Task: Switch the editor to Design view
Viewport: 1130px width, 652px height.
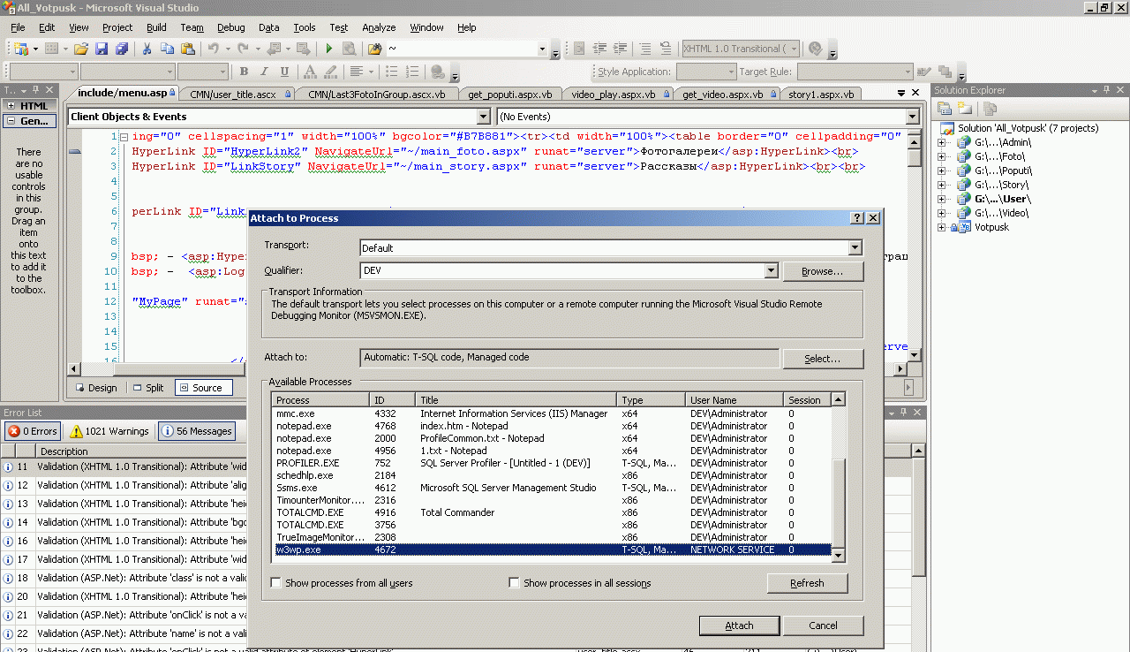Action: 95,388
